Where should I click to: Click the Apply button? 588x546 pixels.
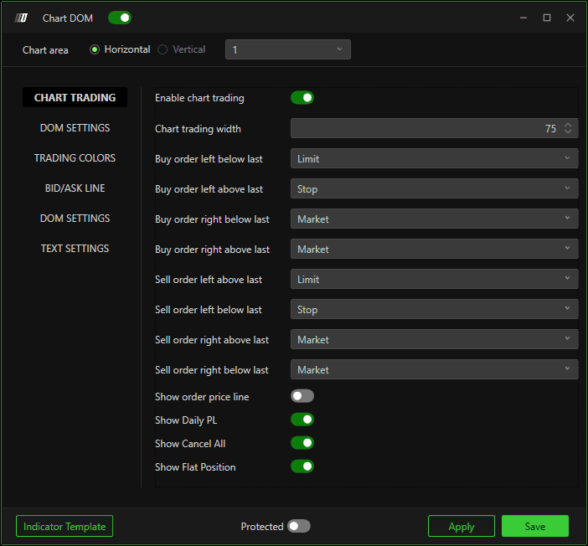point(462,526)
